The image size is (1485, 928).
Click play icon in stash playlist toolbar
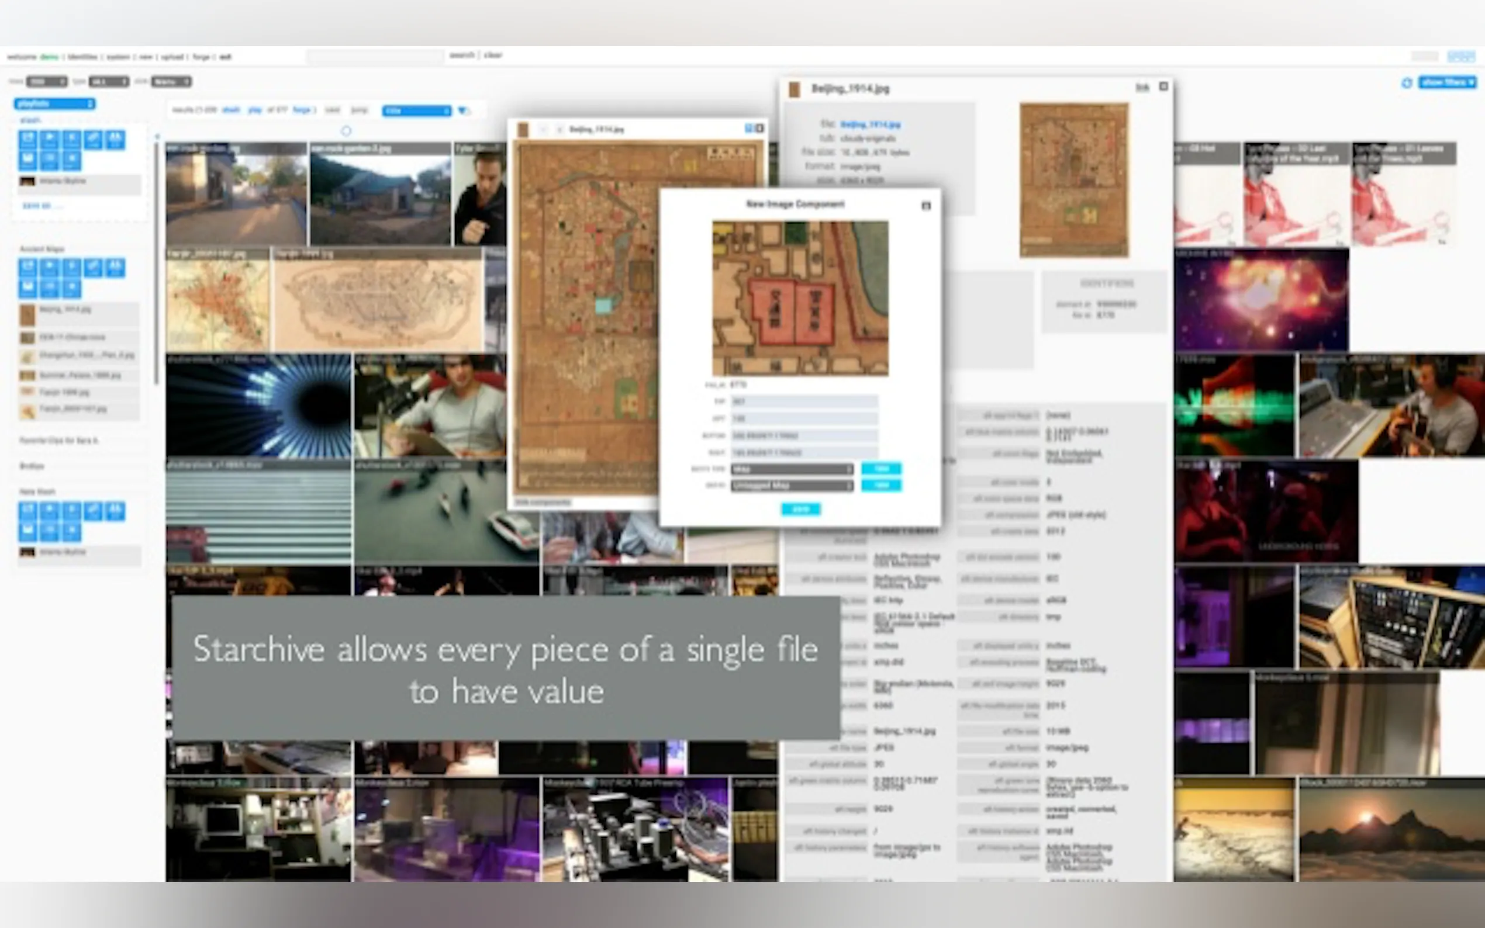click(x=50, y=138)
